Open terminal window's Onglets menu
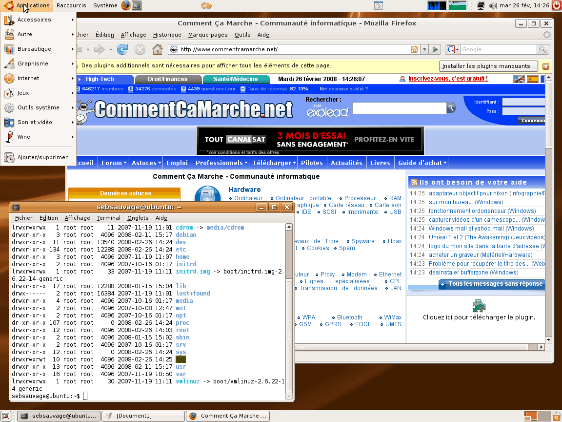The width and height of the screenshot is (562, 422). coord(138,218)
